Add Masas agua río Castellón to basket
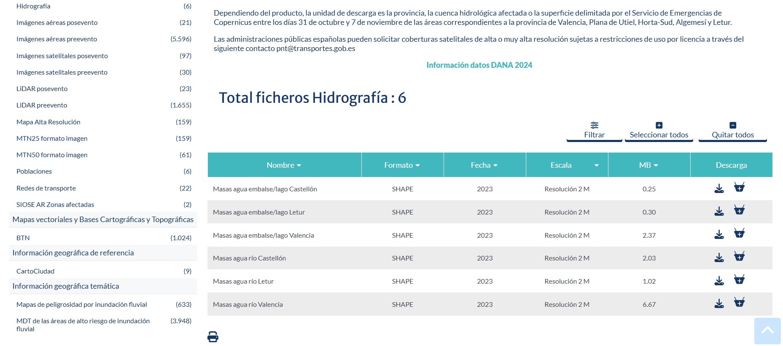Viewport: 783px width, 346px height. click(x=739, y=257)
